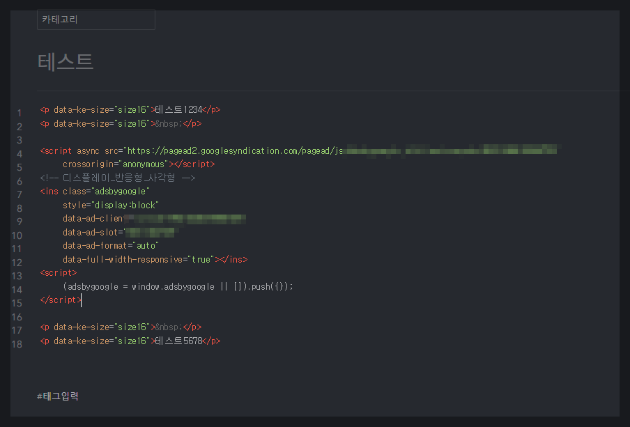The width and height of the screenshot is (630, 427).
Task: Click crossorigin="anonymous" code line
Action: (x=139, y=164)
